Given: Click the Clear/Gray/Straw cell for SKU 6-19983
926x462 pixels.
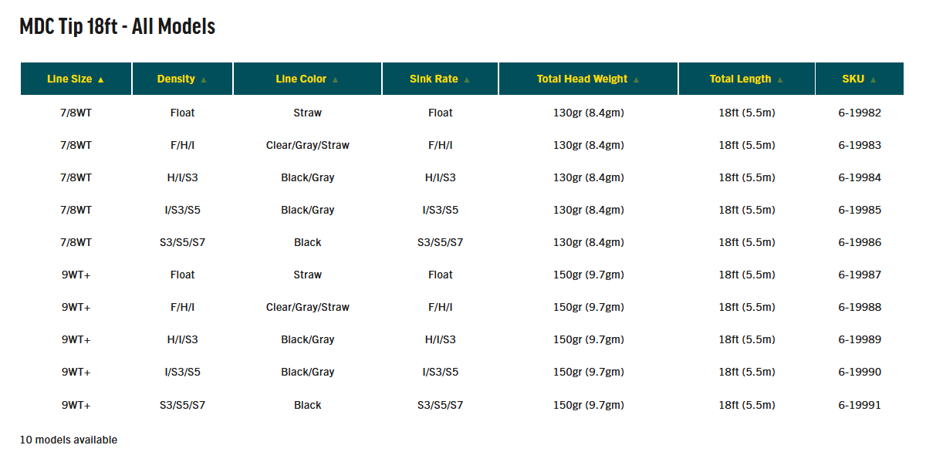Looking at the screenshot, I should tap(307, 145).
